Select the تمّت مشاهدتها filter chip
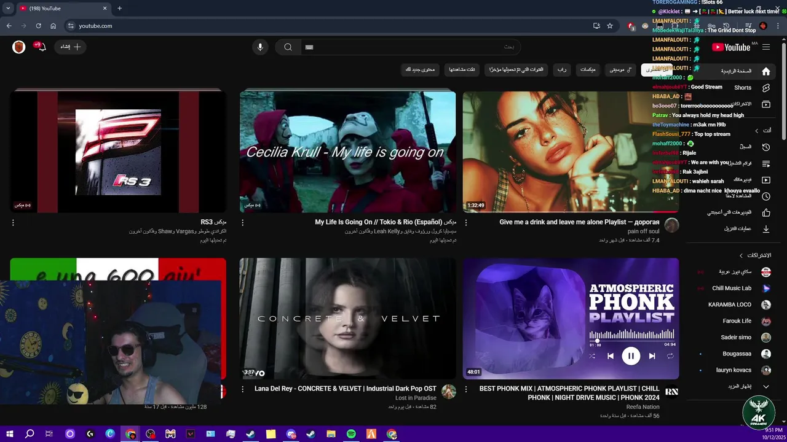Viewport: 787px width, 442px height. coord(462,70)
